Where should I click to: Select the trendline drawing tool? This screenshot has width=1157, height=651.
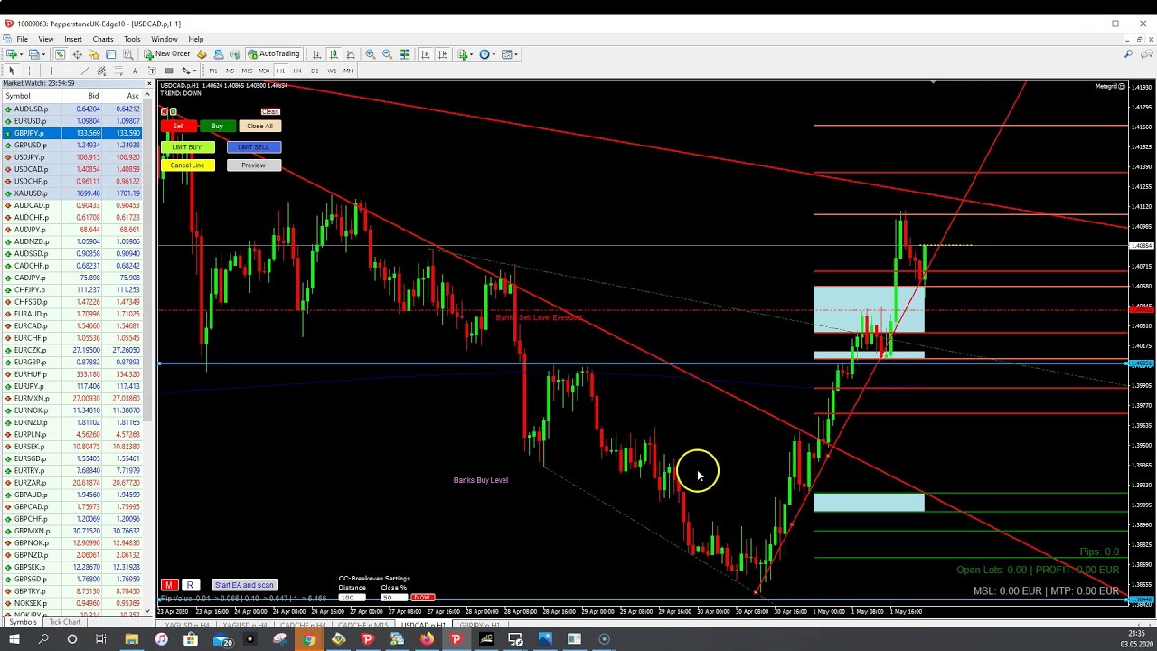click(x=84, y=71)
